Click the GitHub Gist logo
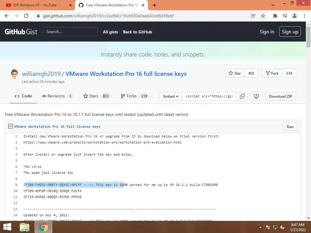The image size is (311, 233). click(x=21, y=32)
